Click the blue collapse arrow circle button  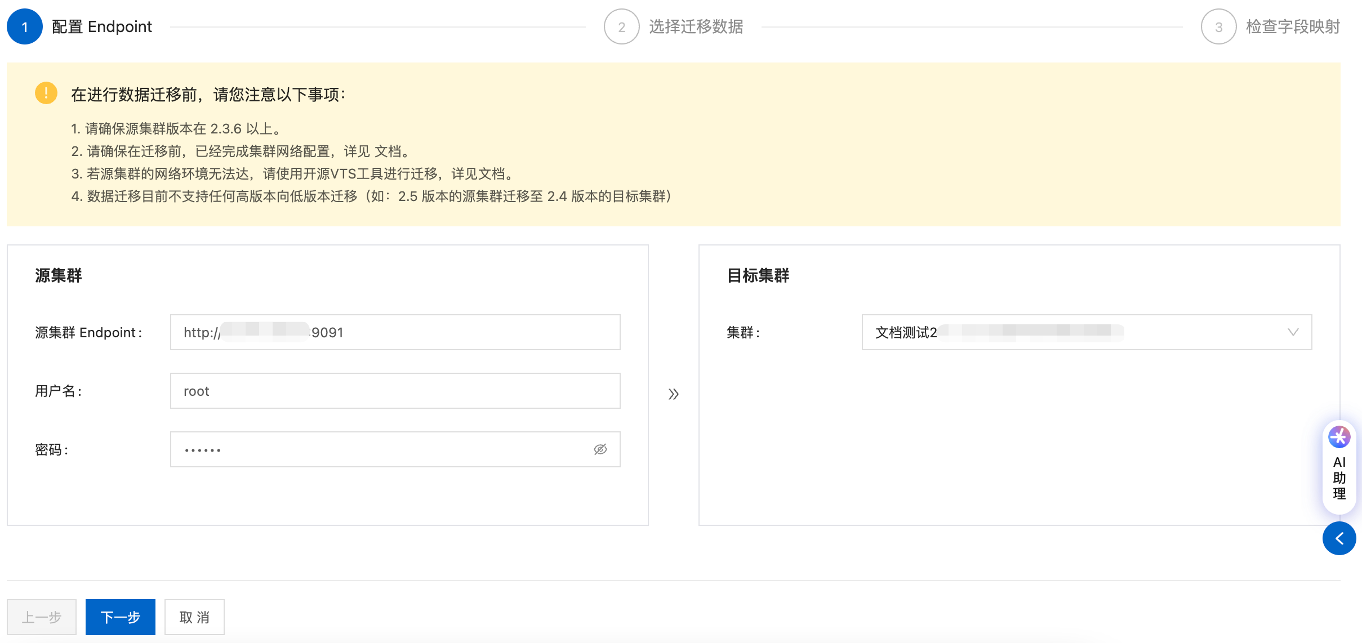(x=1339, y=538)
